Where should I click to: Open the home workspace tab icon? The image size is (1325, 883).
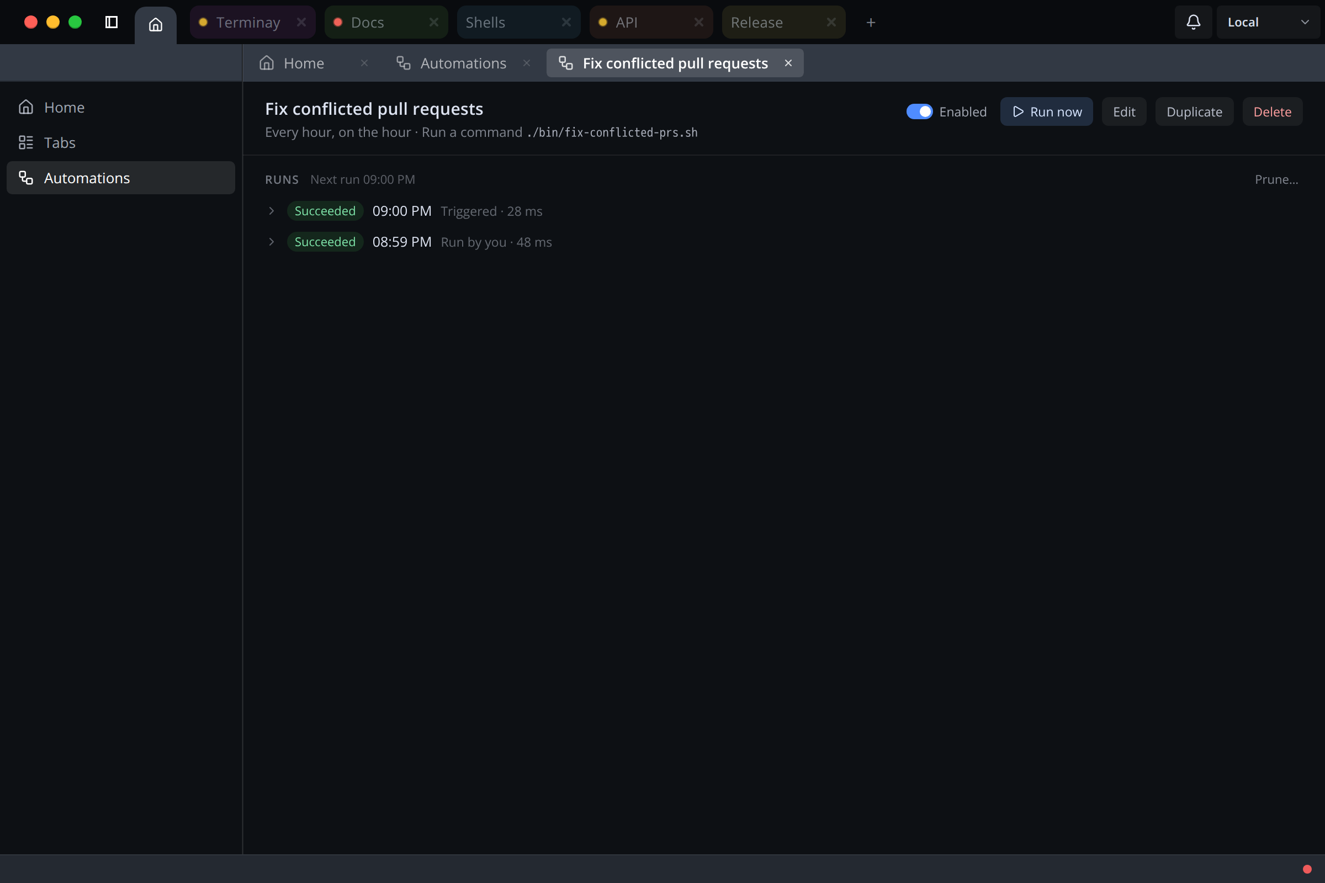click(156, 24)
